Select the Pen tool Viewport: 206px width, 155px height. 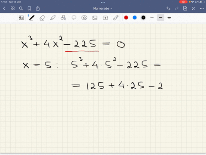(x=31, y=18)
